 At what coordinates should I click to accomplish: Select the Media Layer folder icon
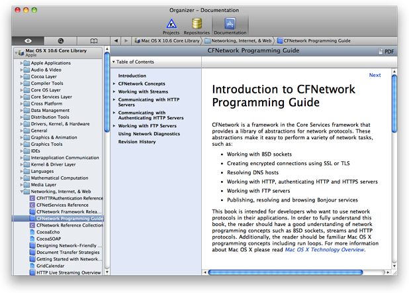coord(26,185)
